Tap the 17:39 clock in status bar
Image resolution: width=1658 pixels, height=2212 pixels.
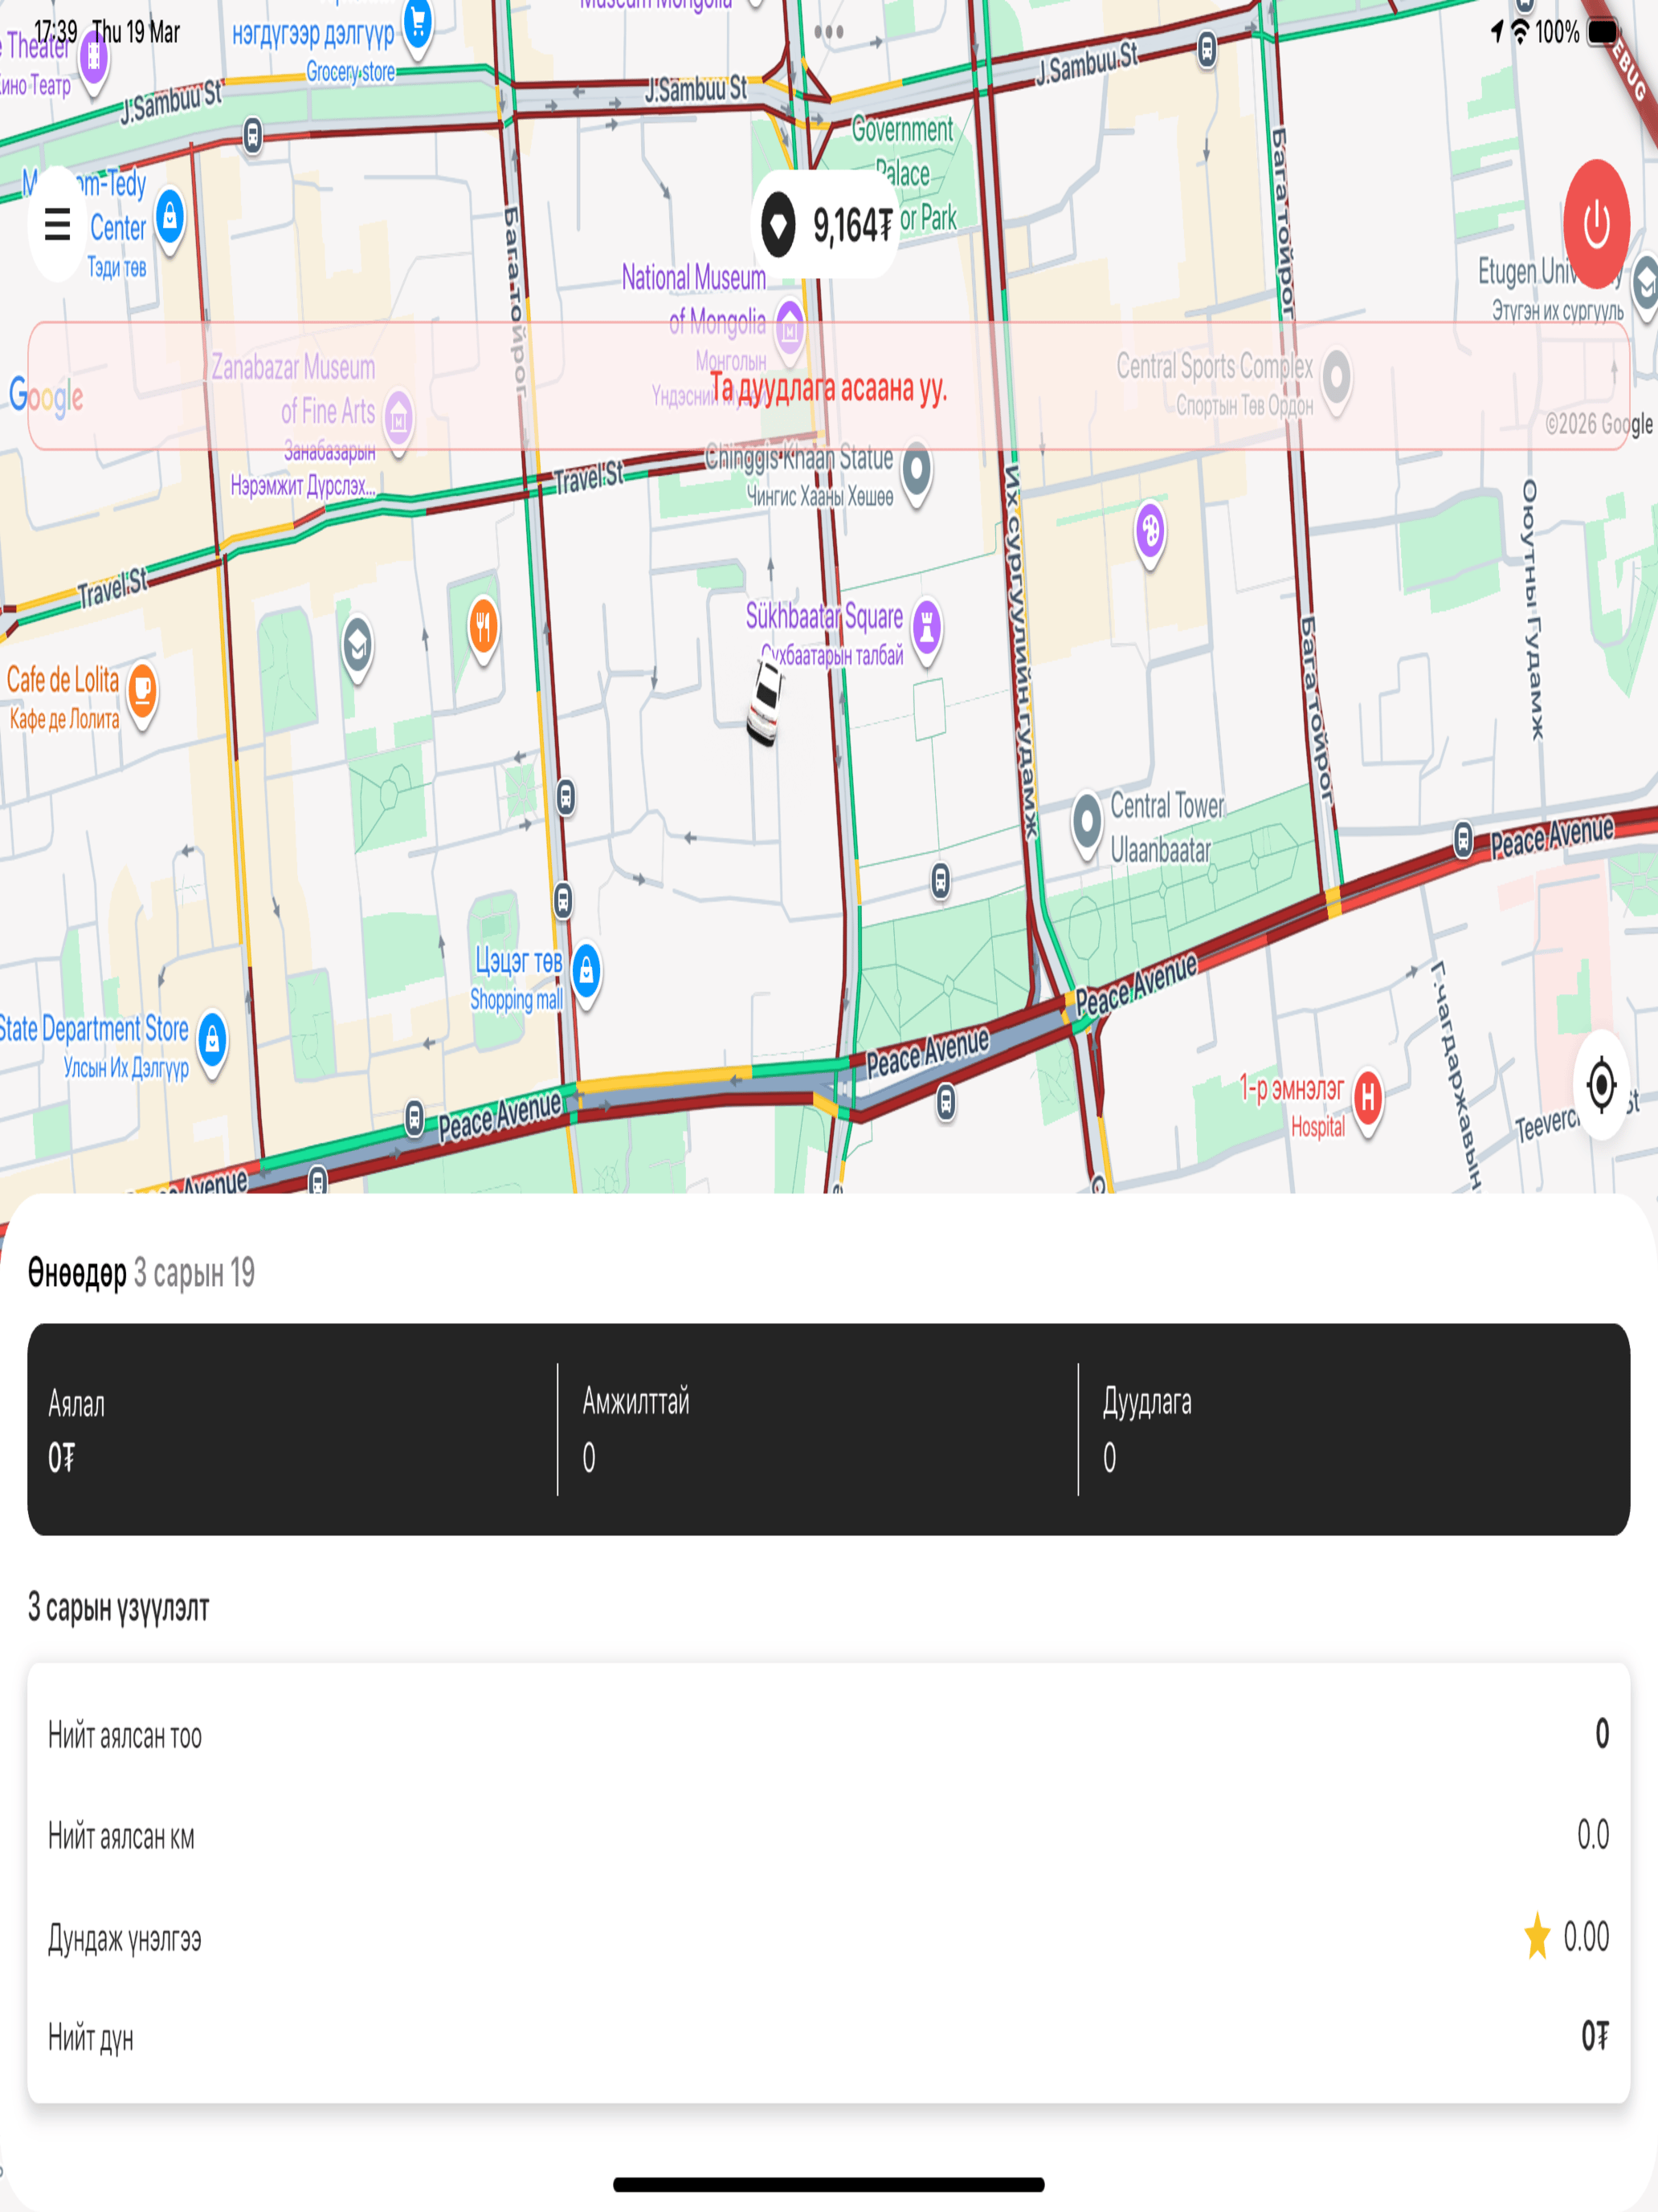pyautogui.click(x=56, y=32)
